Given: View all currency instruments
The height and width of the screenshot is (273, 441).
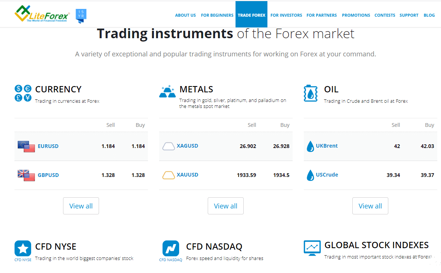Looking at the screenshot, I should (81, 206).
